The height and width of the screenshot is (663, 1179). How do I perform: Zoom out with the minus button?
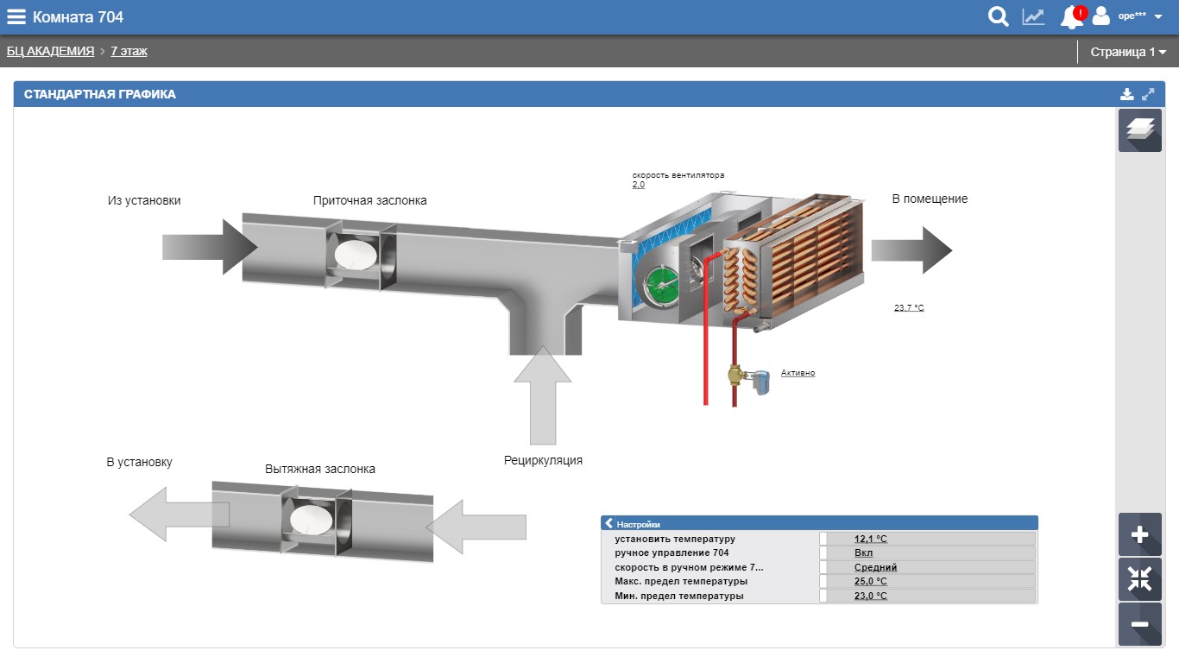click(1139, 624)
